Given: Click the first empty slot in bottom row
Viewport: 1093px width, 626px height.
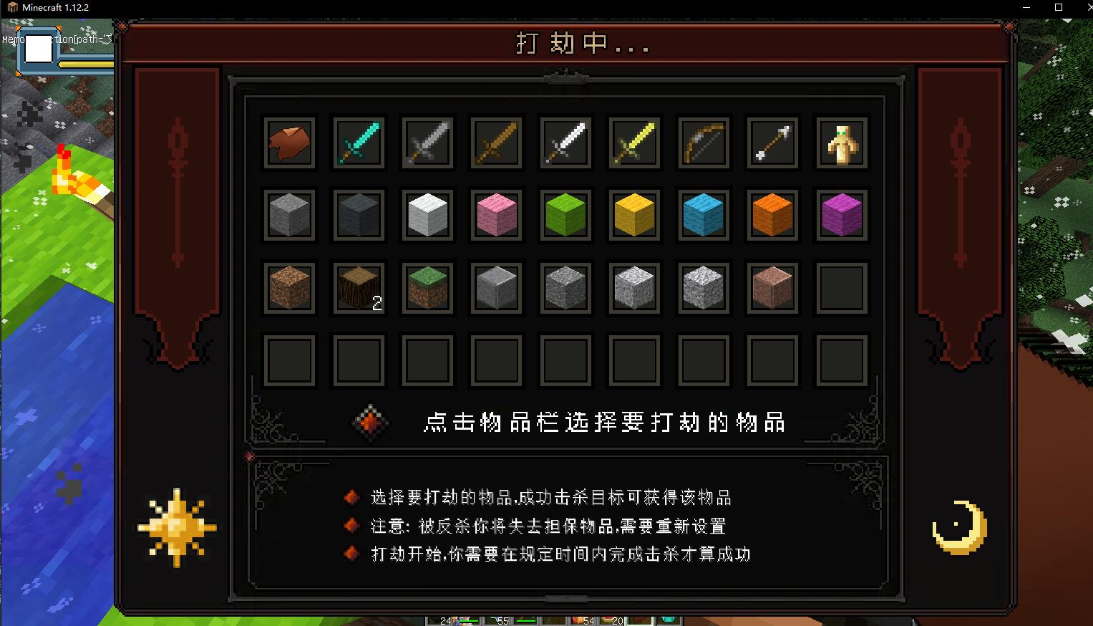Looking at the screenshot, I should pyautogui.click(x=289, y=360).
